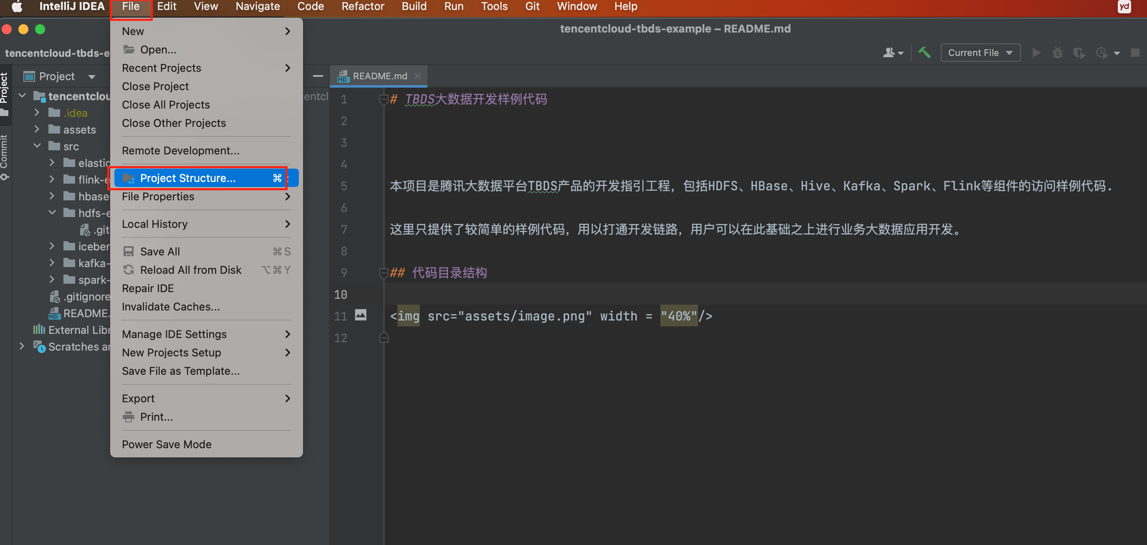Click the minus icon to hide the panel
Viewport: 1147px width, 545px height.
318,76
